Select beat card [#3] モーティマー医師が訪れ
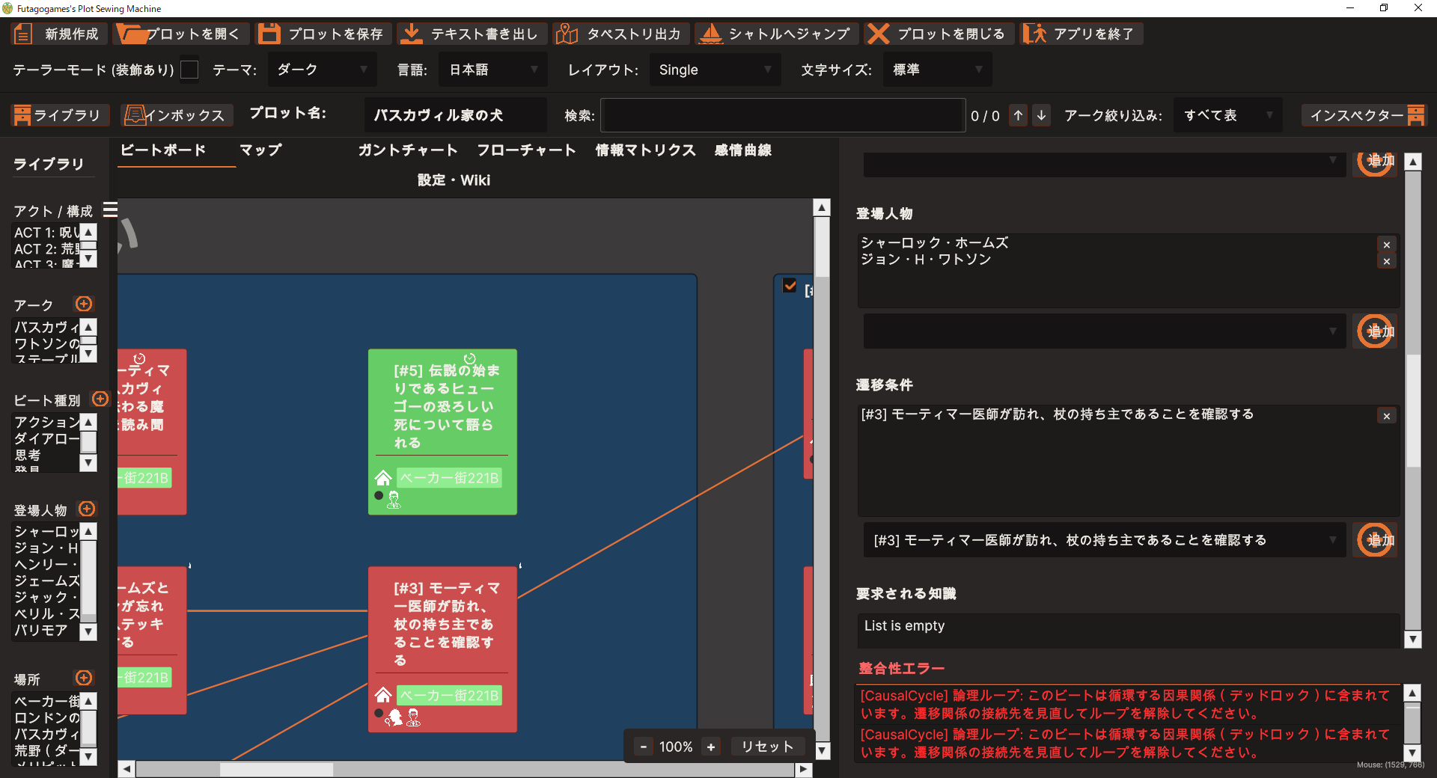The height and width of the screenshot is (778, 1437). click(x=442, y=649)
